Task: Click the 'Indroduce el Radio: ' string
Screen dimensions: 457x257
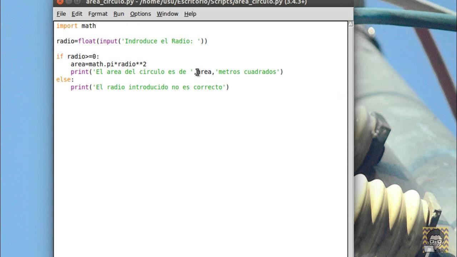Action: (161, 41)
